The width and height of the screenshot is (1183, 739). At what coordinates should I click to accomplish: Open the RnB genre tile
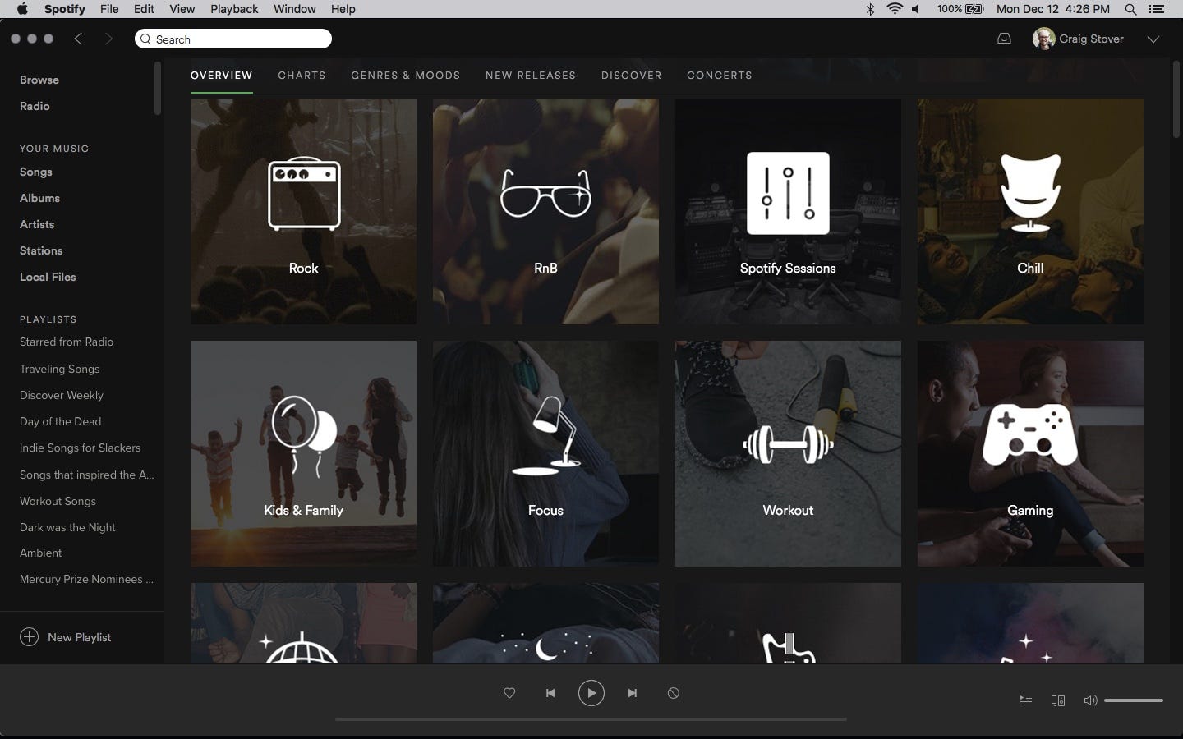point(545,211)
